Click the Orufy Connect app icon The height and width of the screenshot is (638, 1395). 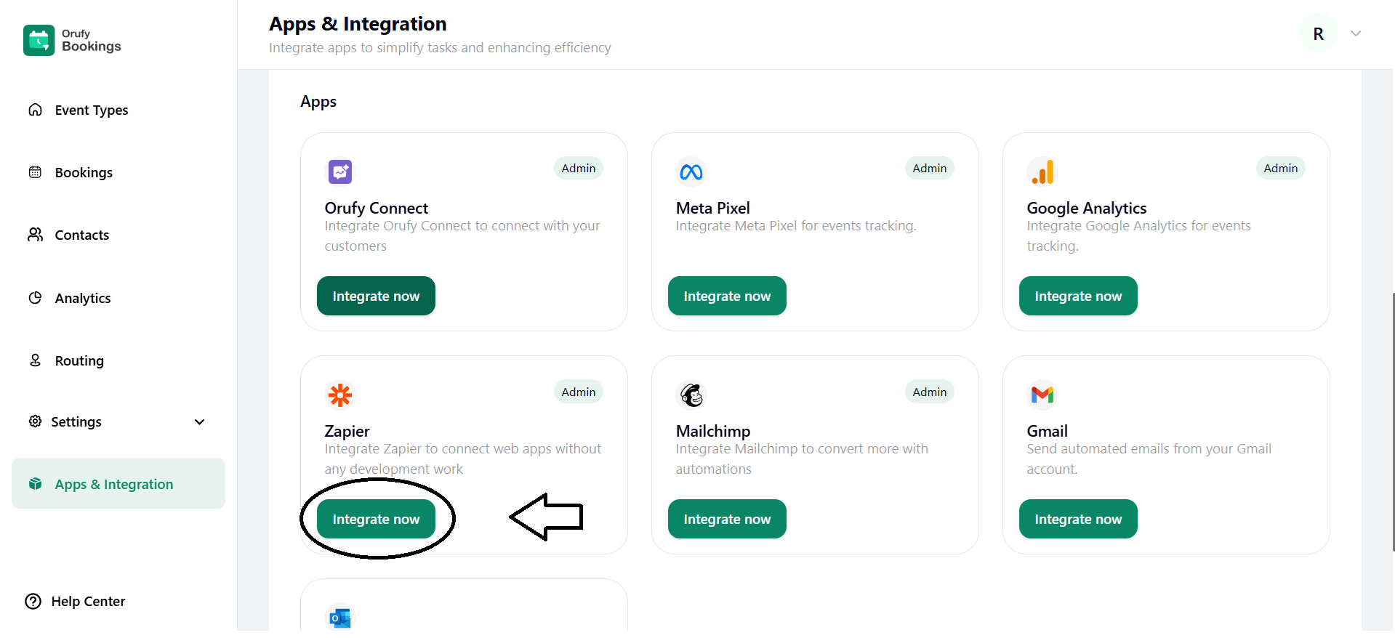tap(339, 171)
